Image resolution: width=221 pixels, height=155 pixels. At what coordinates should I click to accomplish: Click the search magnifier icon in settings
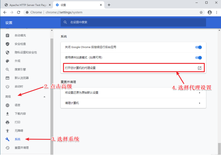[x=65, y=22]
